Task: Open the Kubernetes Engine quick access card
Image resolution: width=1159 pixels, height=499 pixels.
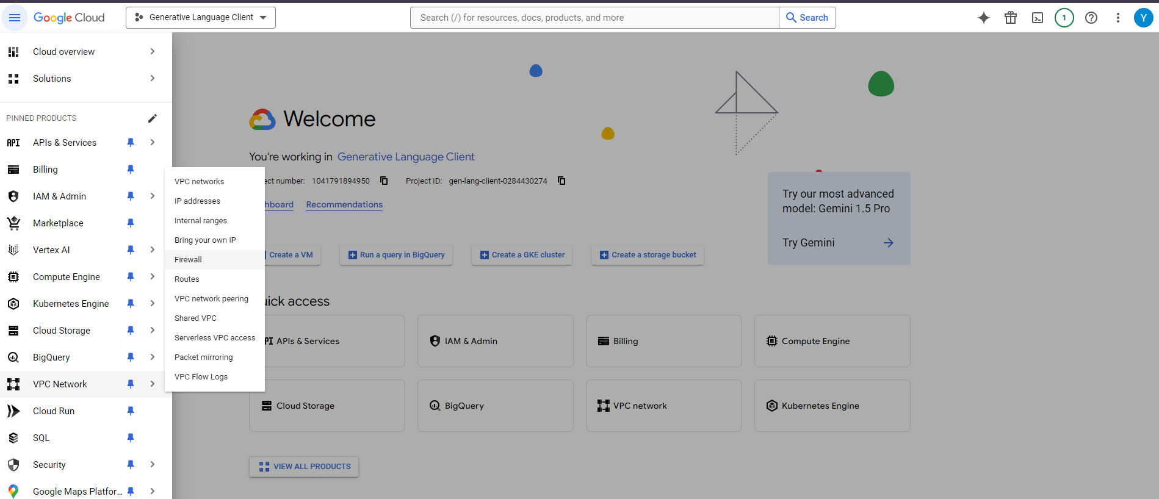Action: 832,406
